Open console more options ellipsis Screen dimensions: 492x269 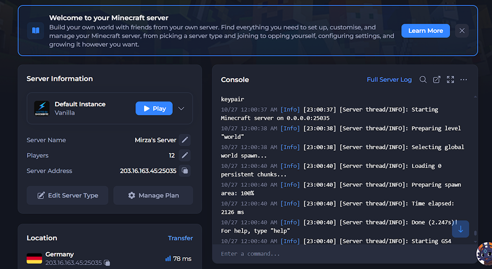tap(463, 80)
